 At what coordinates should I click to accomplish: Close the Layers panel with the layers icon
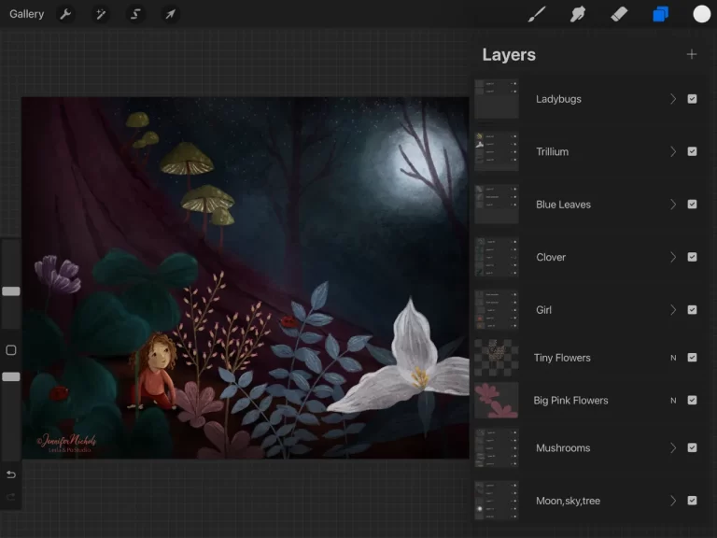(x=660, y=14)
